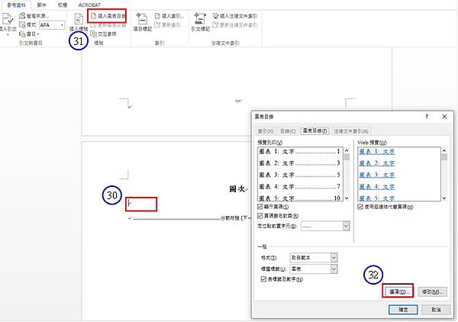This screenshot has height=322, width=458.
Task: Click the '圖表 4: 文字' Web preview link
Action: 377,186
